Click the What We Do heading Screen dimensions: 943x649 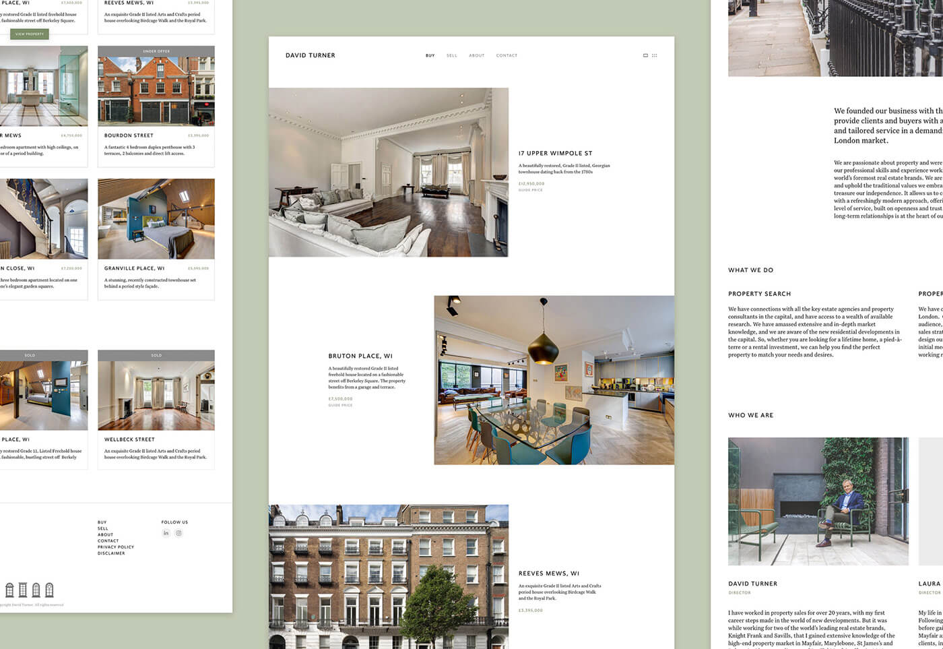[750, 270]
